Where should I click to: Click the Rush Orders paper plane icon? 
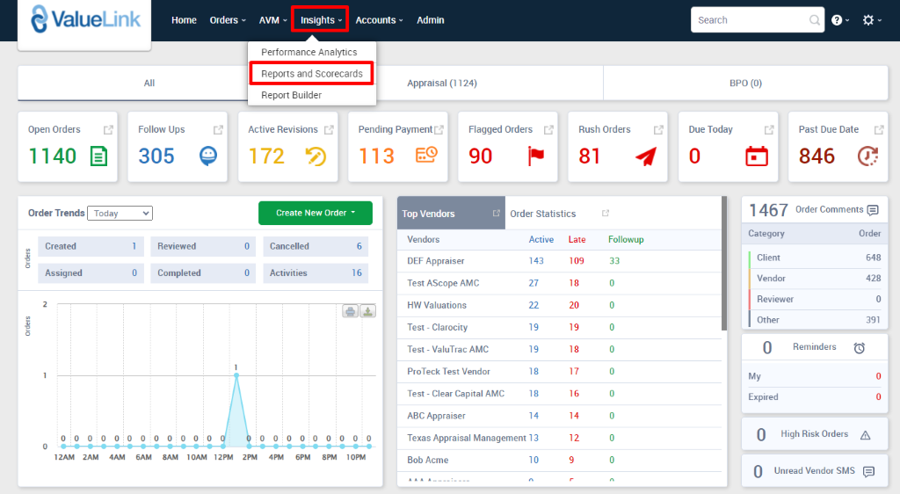click(646, 156)
